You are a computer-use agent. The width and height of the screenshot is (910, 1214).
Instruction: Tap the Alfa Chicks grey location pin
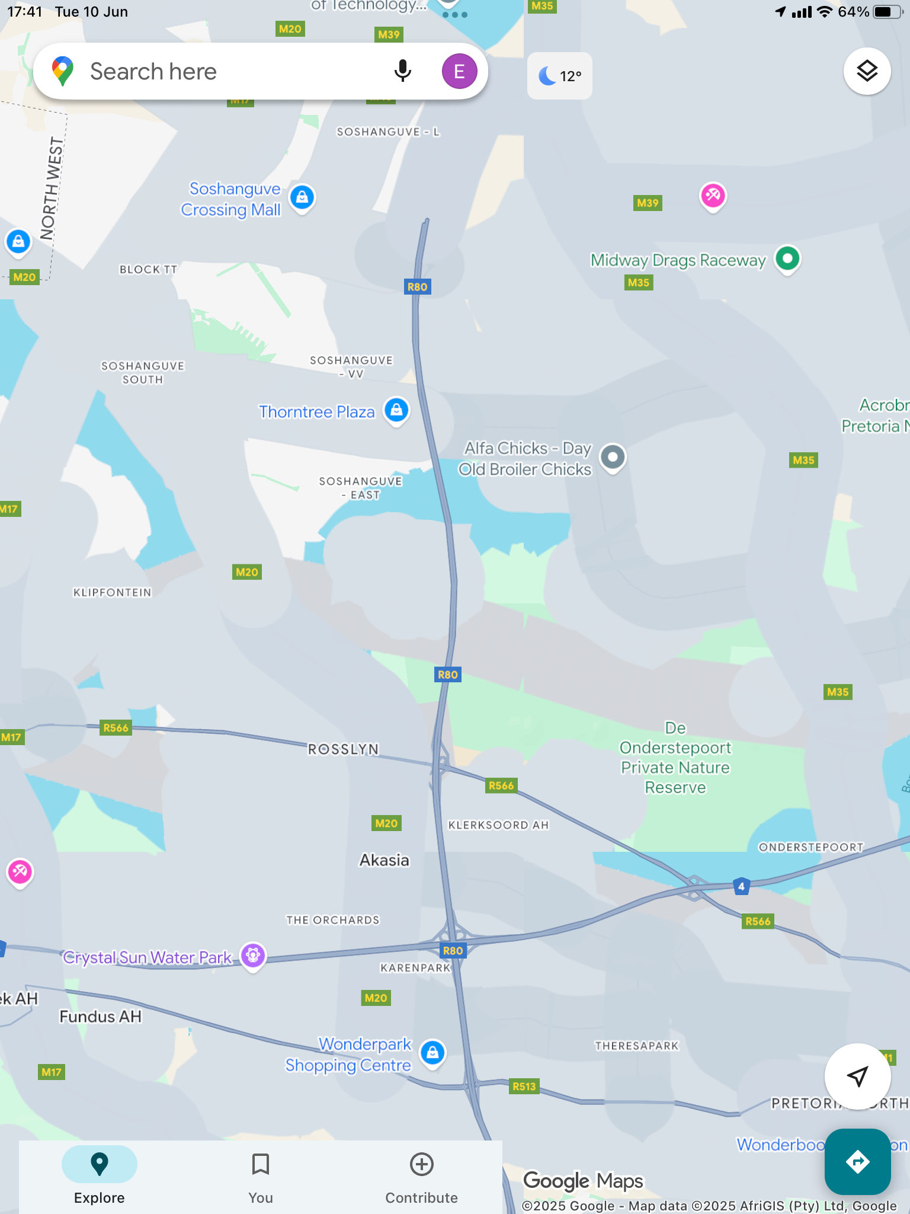pyautogui.click(x=613, y=458)
